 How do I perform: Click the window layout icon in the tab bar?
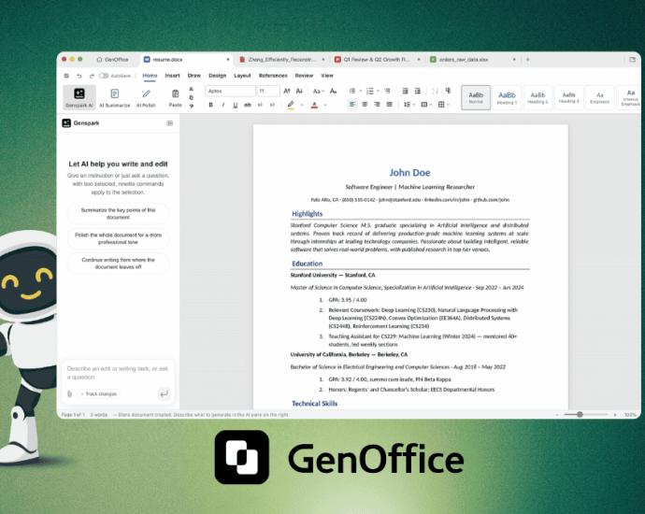tap(632, 60)
